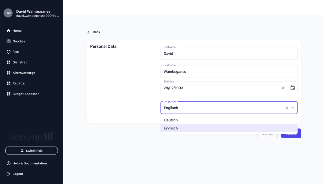Screen dimensions: 324x184
Task: Open Rabatte in sidebar
Action: pos(19,83)
